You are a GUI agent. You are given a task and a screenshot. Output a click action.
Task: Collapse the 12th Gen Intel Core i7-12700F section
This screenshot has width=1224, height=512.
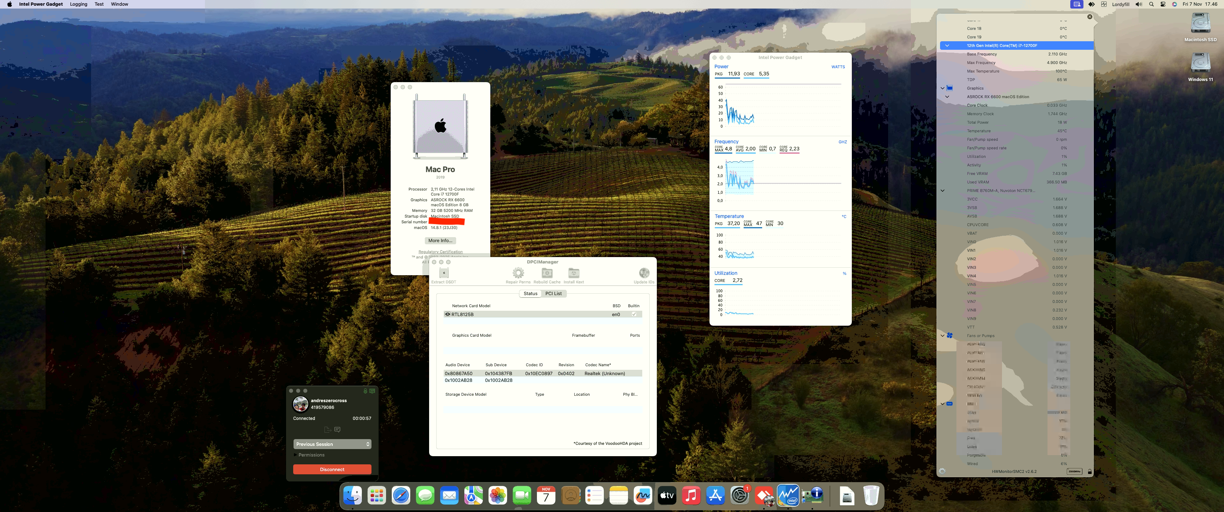click(x=947, y=45)
